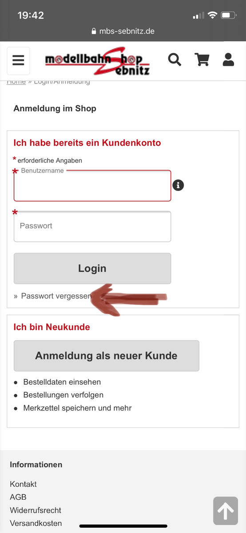Screen dimensions: 246x533
Task: Focus the Benutzername input field
Action: coord(92,186)
